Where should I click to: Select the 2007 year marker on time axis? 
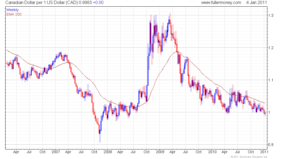pos(55,152)
